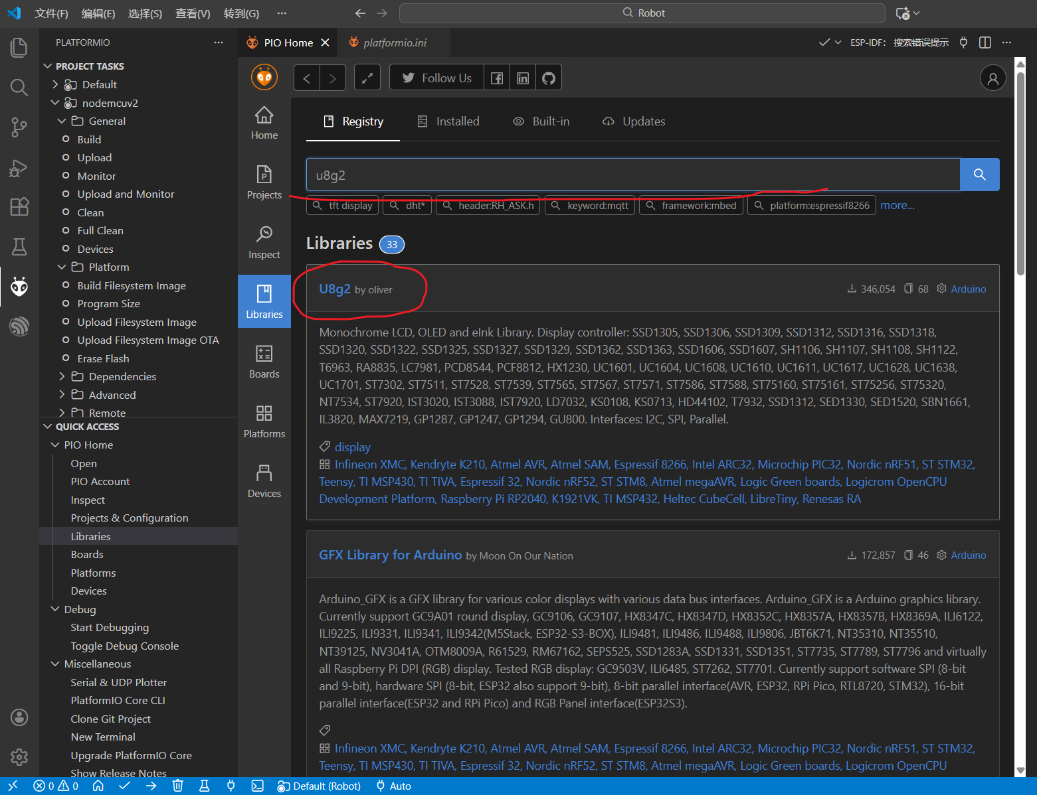The image size is (1037, 795).
Task: Click in the library search field
Action: coord(633,175)
